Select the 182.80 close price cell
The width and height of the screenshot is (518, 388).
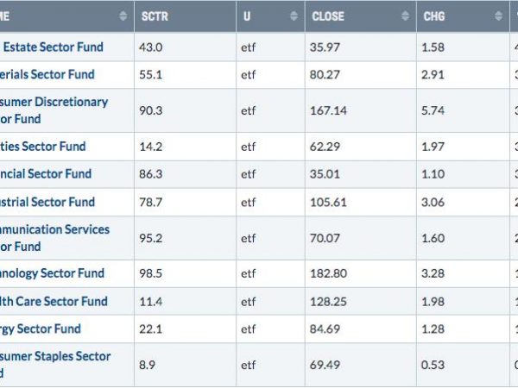point(361,273)
